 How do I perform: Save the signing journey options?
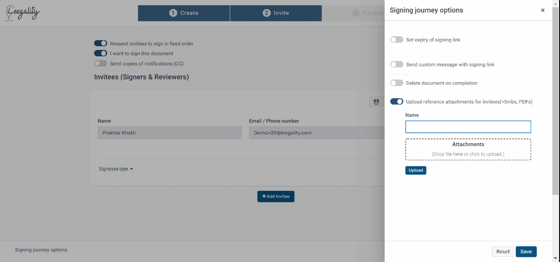click(526, 252)
